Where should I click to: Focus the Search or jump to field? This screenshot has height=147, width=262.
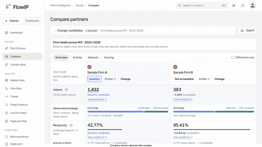coord(202,5)
